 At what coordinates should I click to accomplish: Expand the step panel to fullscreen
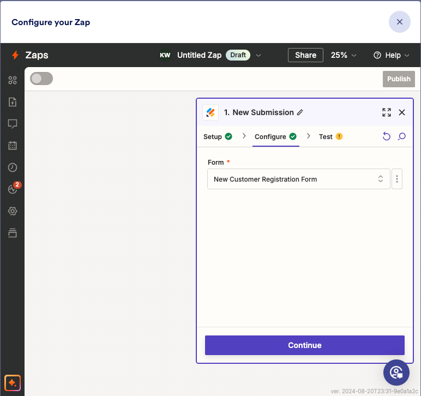(386, 112)
